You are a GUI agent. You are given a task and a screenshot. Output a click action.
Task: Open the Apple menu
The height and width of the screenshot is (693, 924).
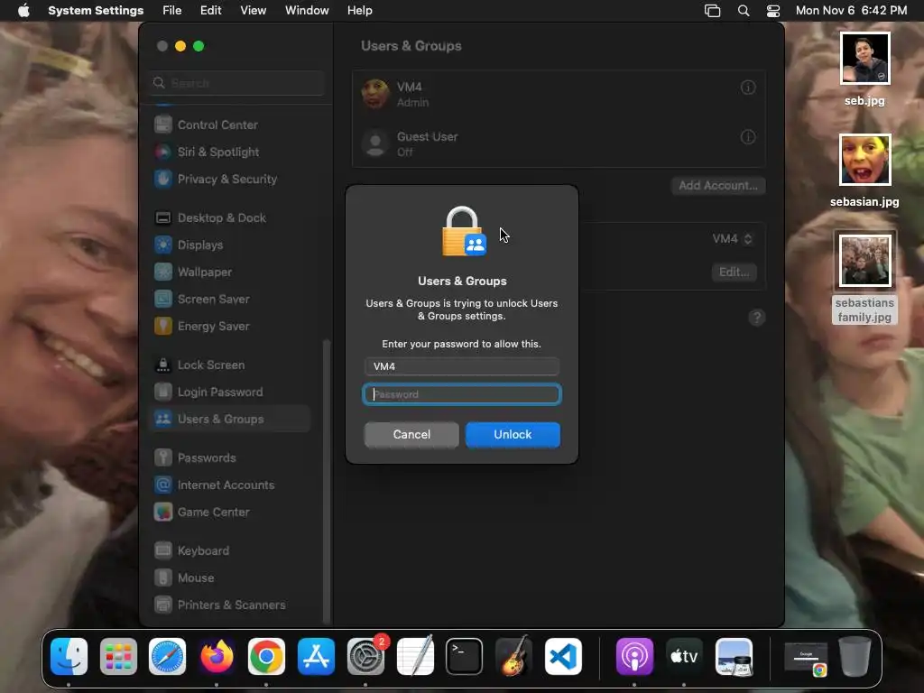pyautogui.click(x=24, y=11)
